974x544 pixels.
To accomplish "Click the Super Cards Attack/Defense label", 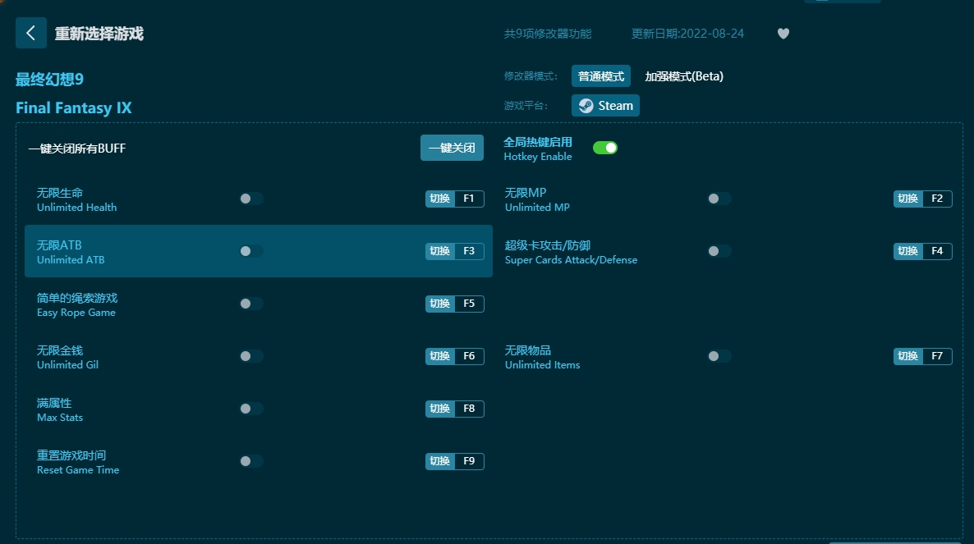I will pyautogui.click(x=571, y=260).
